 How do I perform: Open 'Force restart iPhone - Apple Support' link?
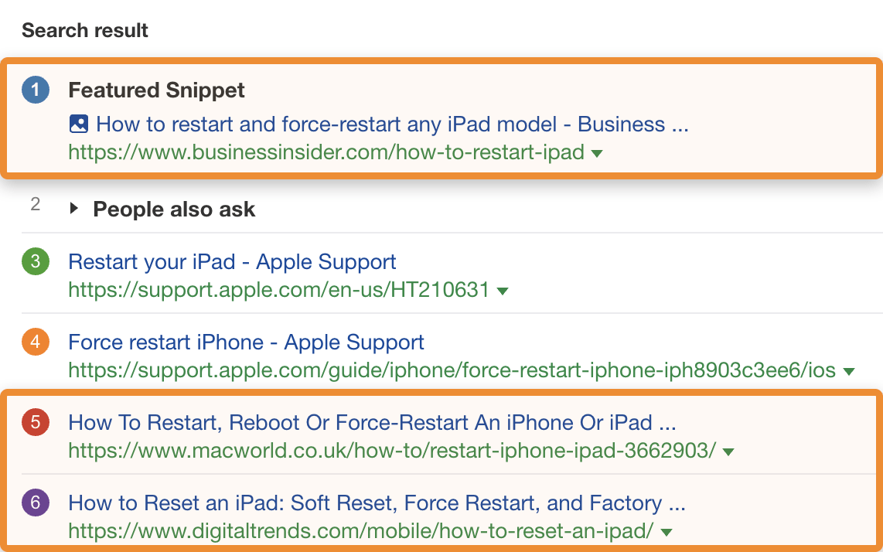pos(246,342)
